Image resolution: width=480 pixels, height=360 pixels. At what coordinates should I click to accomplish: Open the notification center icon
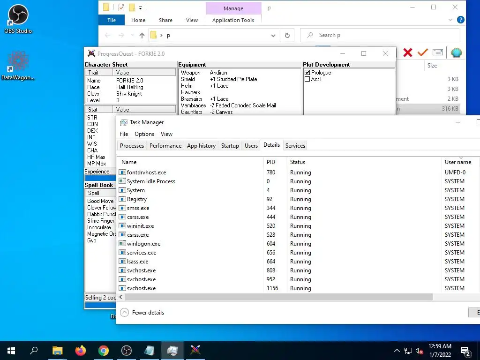pyautogui.click(x=465, y=351)
